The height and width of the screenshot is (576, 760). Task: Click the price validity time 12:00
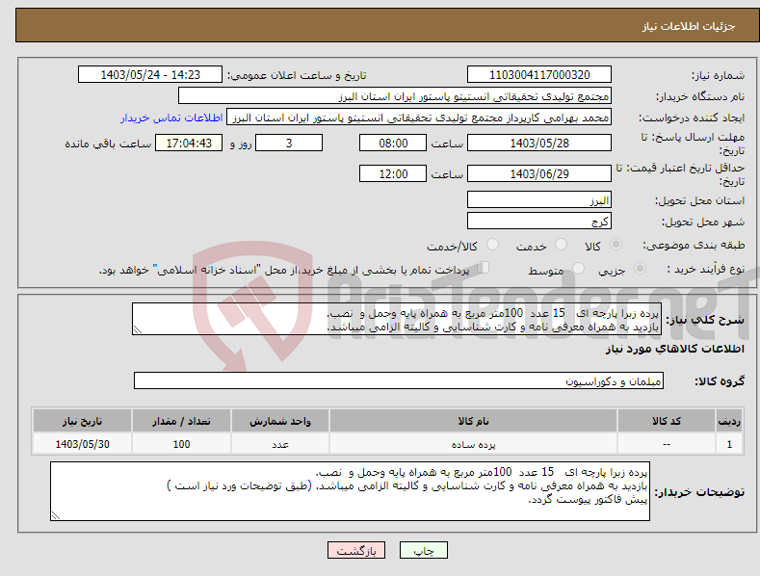(393, 173)
